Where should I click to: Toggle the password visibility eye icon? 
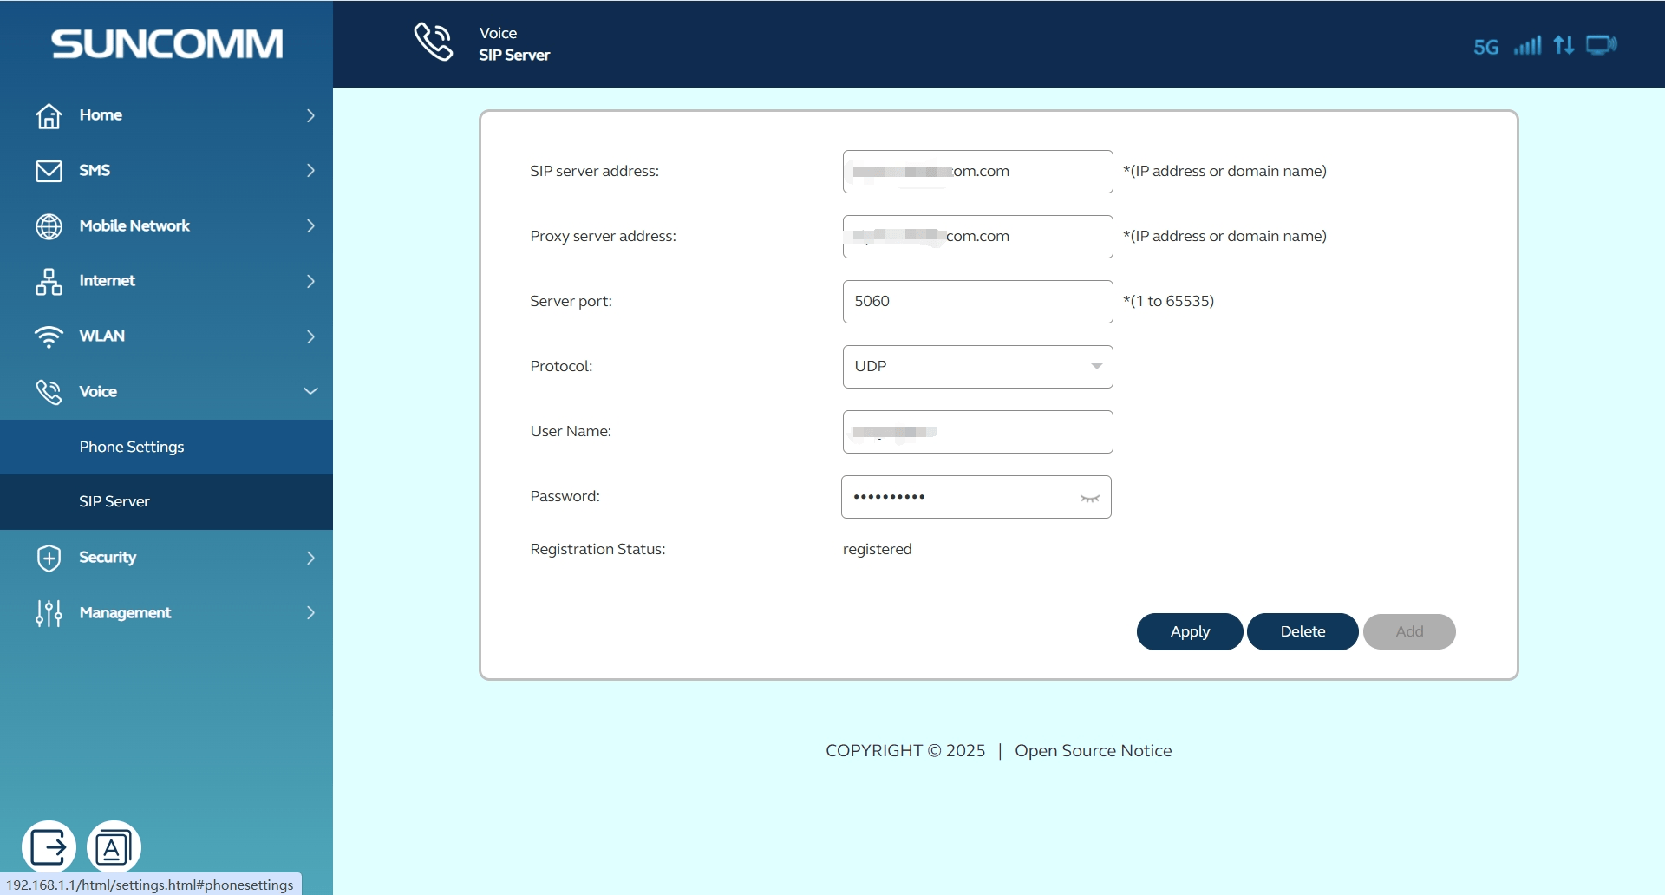(x=1089, y=497)
